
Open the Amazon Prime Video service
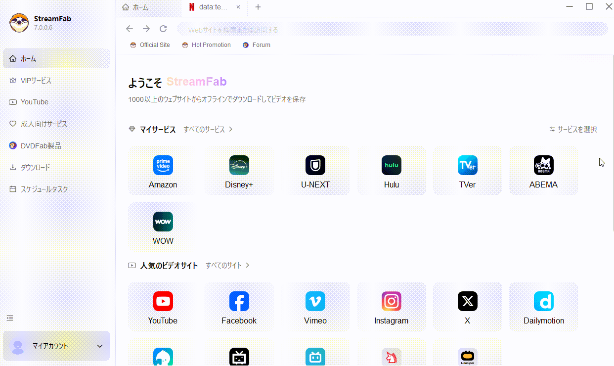tap(163, 170)
